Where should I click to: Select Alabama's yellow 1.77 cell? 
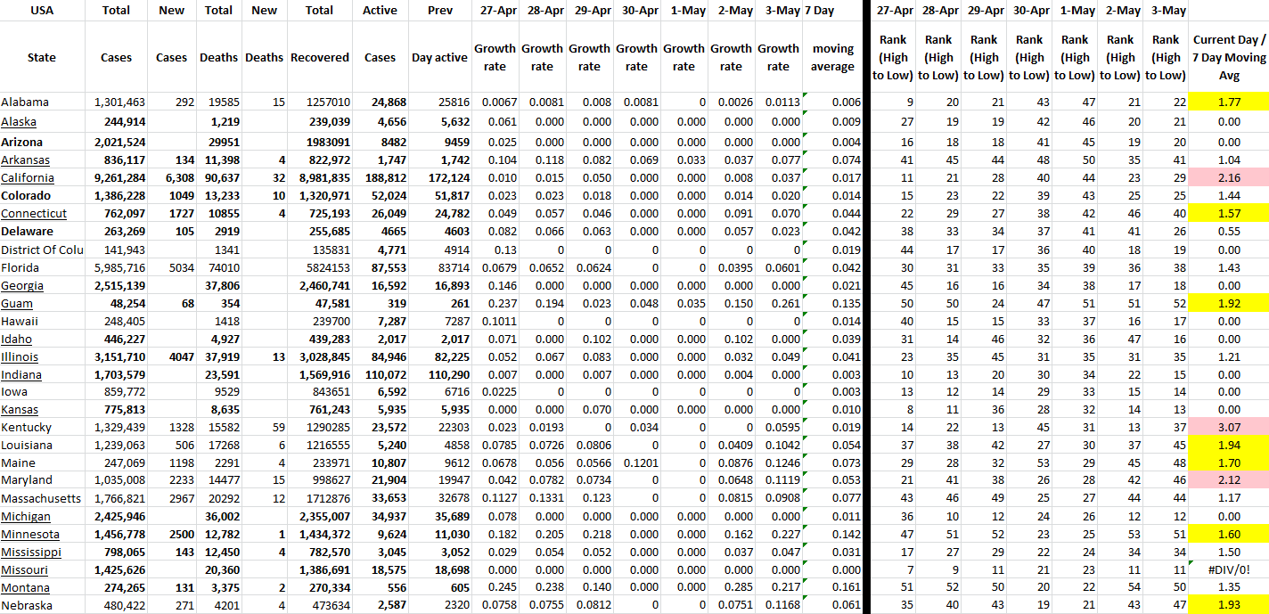point(1229,102)
